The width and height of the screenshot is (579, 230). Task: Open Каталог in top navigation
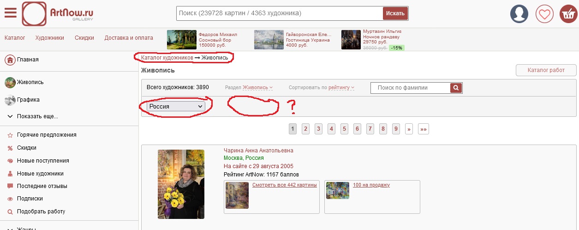15,38
